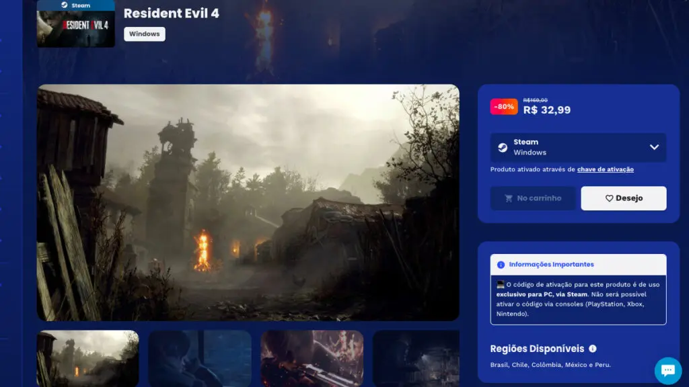This screenshot has width=689, height=387.
Task: Expand the Steam Windows platform dropdown
Action: [x=578, y=147]
